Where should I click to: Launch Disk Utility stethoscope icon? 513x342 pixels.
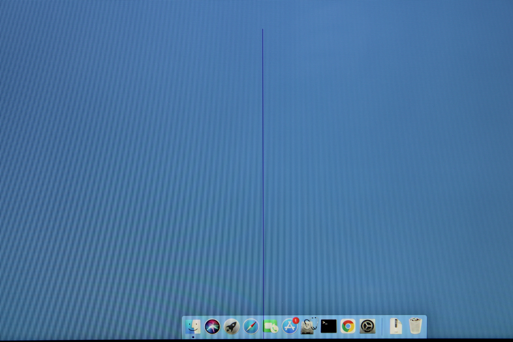(x=309, y=326)
